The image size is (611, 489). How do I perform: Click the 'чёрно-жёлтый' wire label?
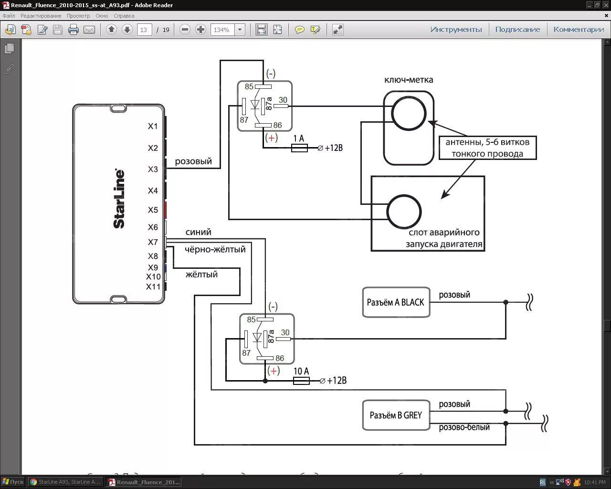(215, 249)
